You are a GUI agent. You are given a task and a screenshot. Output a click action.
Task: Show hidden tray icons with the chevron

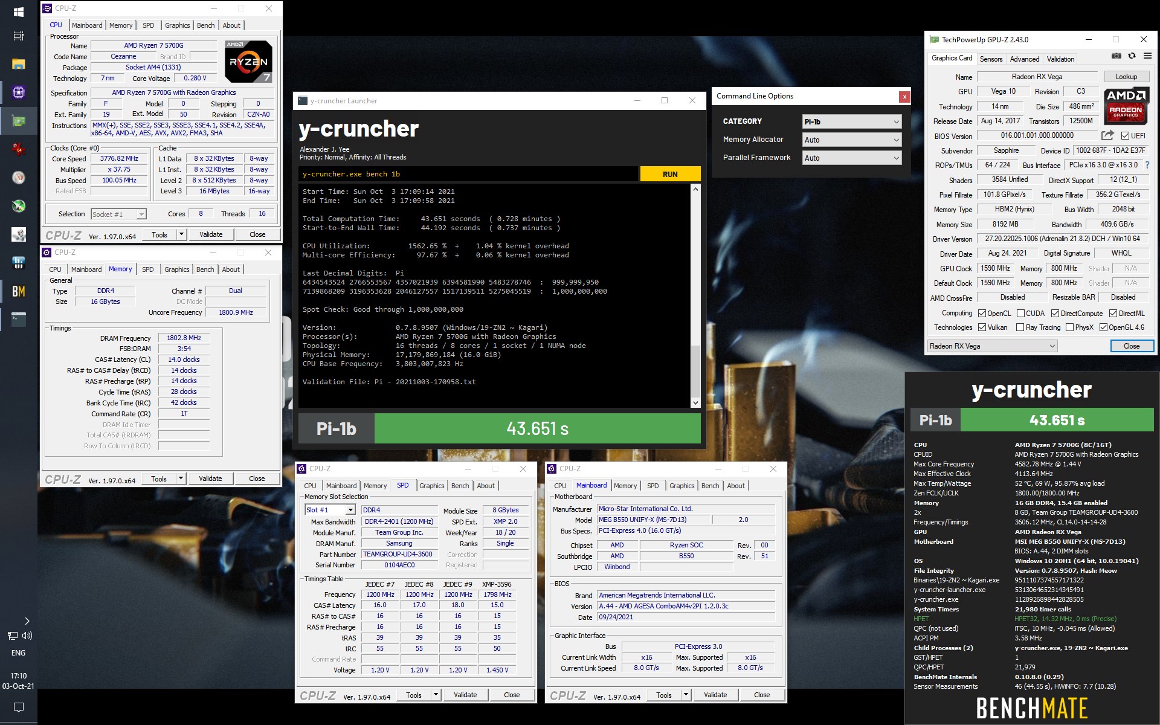[27, 620]
